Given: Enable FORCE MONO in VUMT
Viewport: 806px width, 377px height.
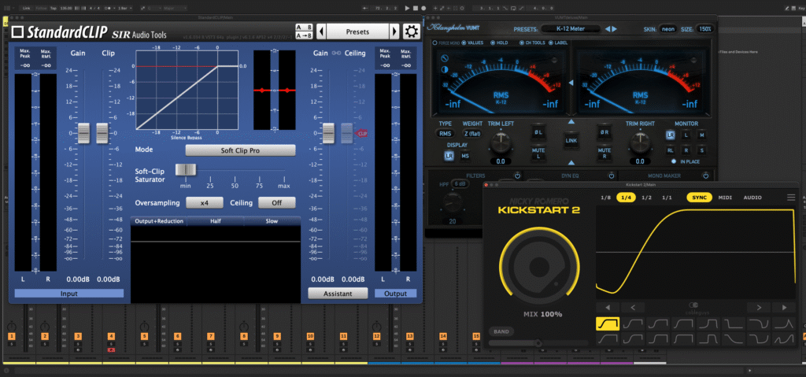Looking at the screenshot, I should point(434,43).
